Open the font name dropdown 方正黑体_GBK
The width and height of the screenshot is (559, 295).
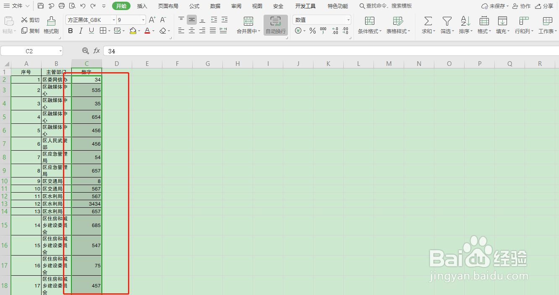coord(114,20)
